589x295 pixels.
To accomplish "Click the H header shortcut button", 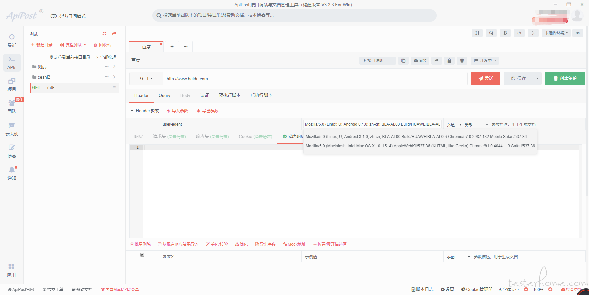I will pos(477,33).
